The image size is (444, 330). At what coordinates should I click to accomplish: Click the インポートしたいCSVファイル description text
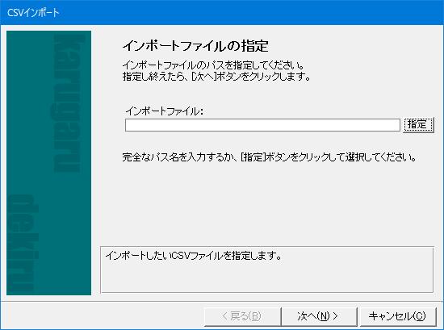click(194, 256)
